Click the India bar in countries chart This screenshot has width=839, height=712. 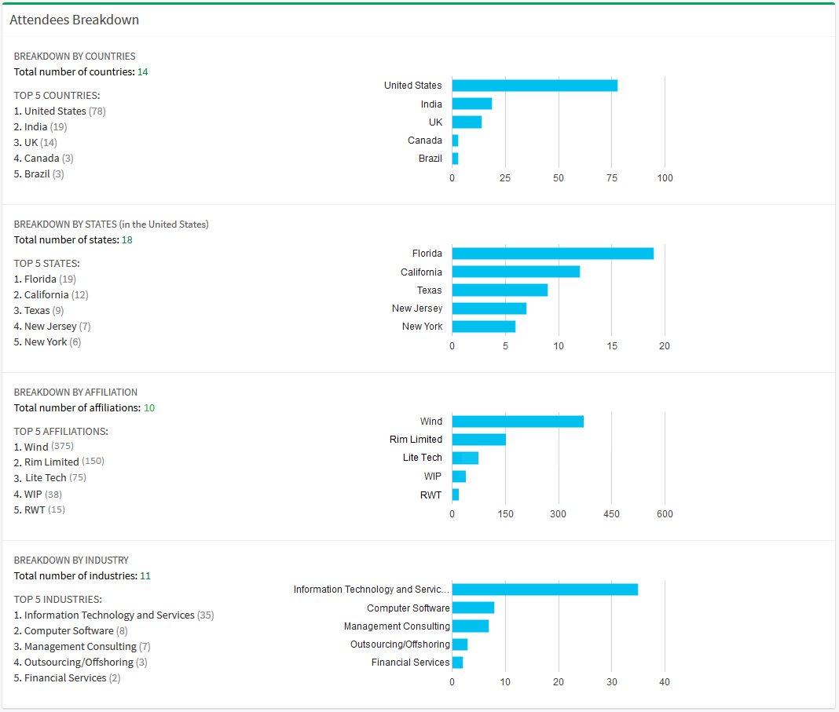coord(471,104)
